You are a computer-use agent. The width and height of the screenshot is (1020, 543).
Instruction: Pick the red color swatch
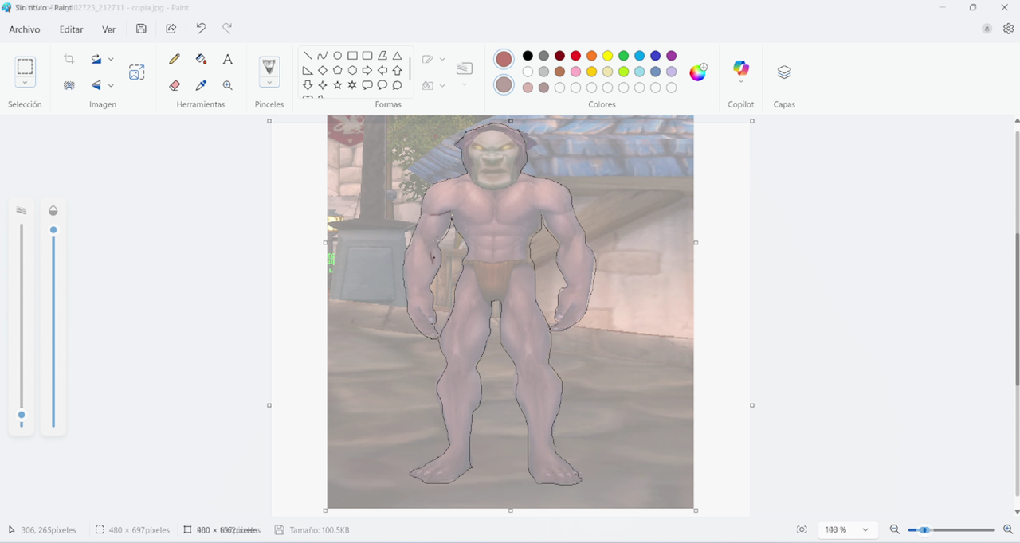coord(575,56)
